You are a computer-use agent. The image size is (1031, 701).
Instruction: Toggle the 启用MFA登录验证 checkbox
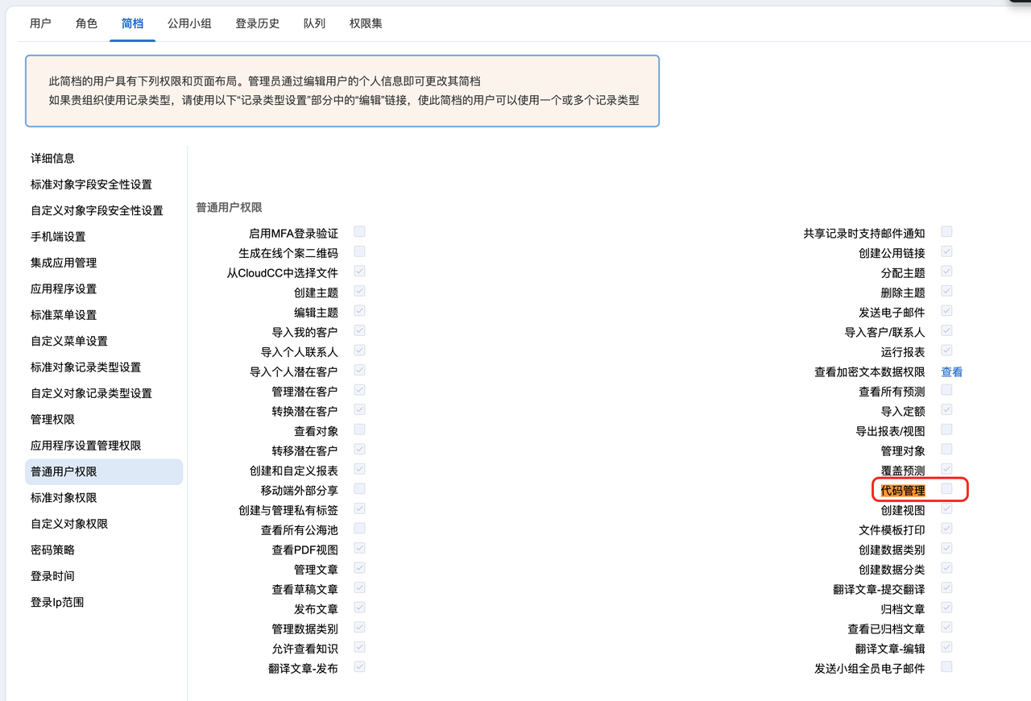tap(359, 232)
